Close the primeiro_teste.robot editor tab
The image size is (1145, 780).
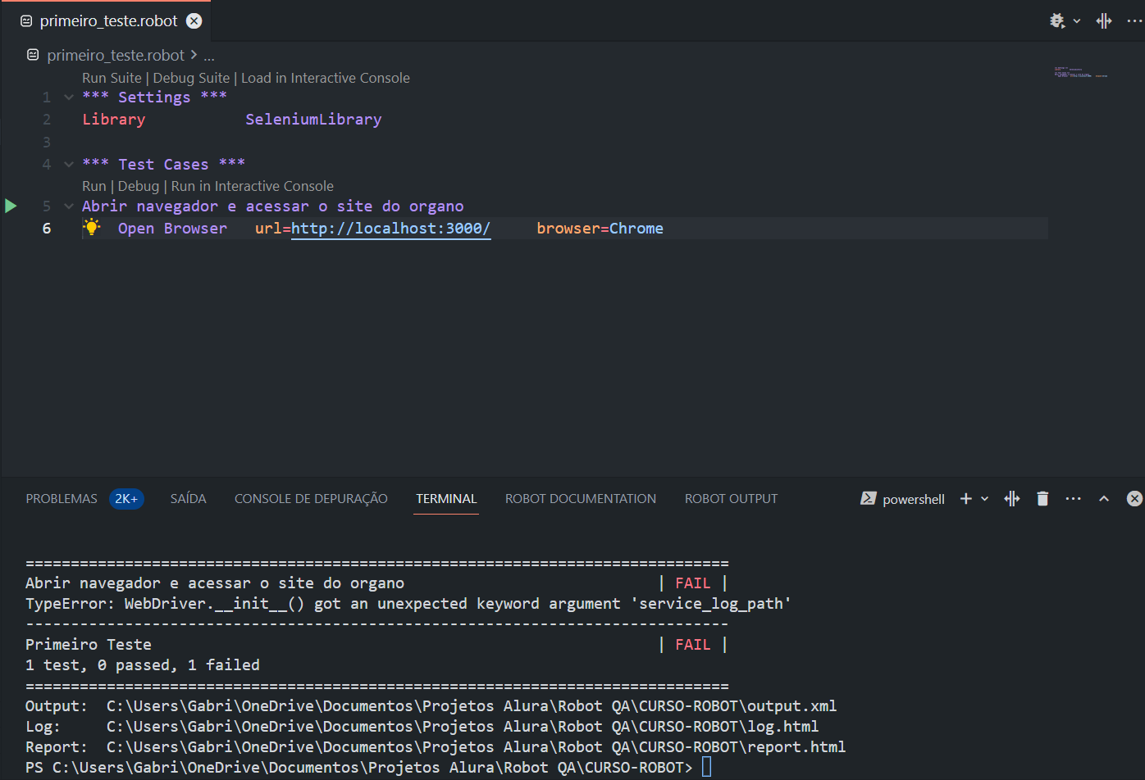(194, 21)
